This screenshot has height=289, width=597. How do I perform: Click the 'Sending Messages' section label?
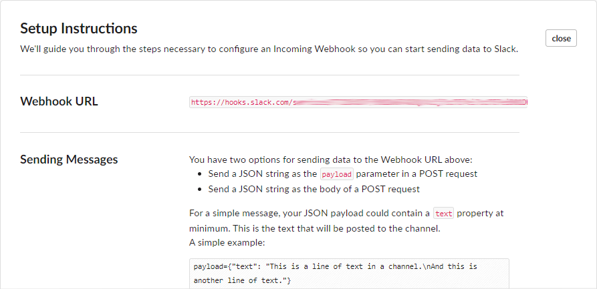pyautogui.click(x=69, y=159)
